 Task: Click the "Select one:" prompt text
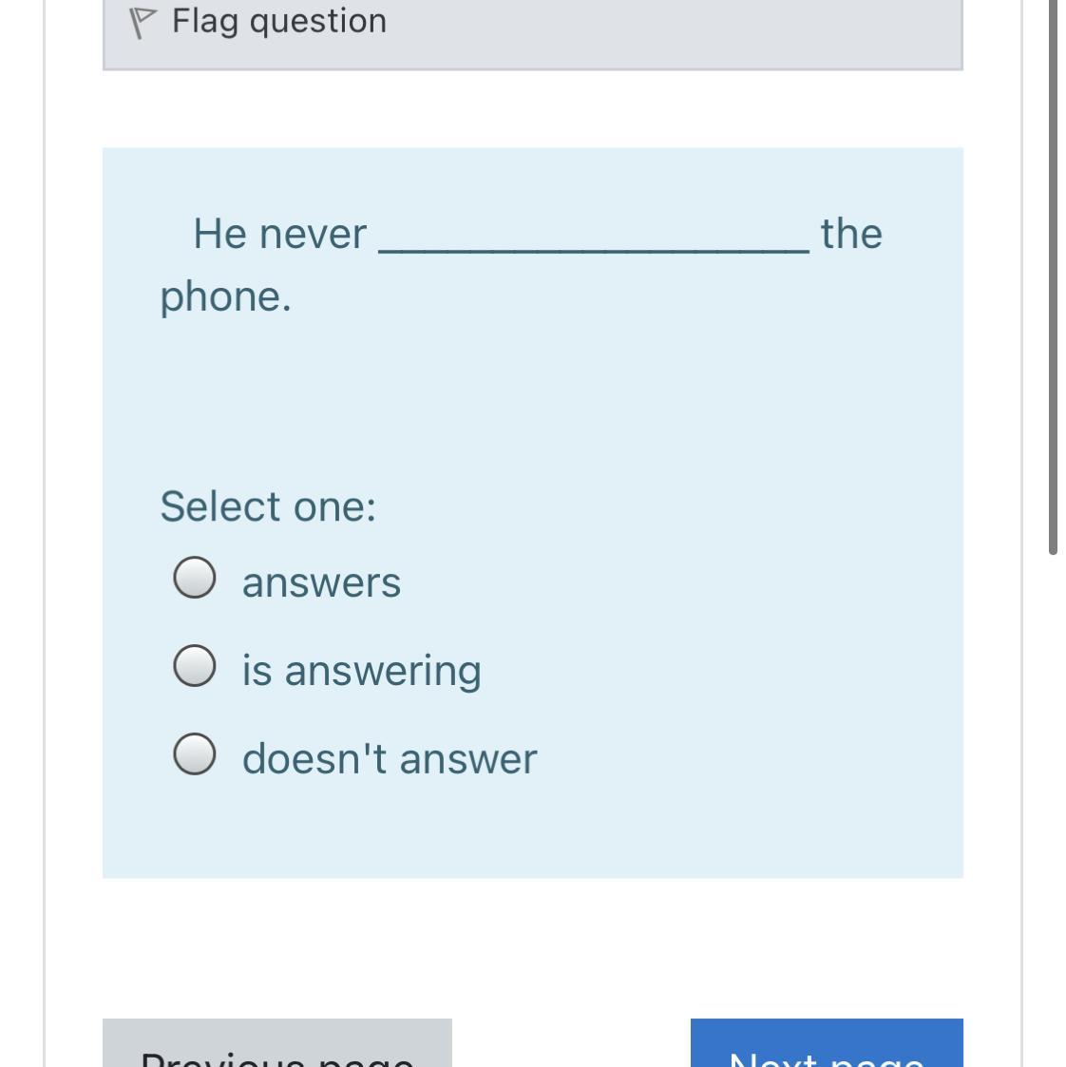pos(268,506)
